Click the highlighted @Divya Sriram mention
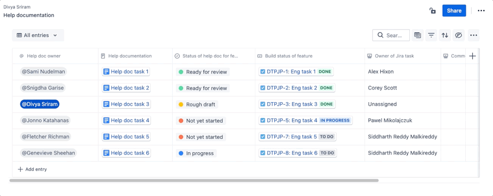The width and height of the screenshot is (493, 196). (x=40, y=104)
